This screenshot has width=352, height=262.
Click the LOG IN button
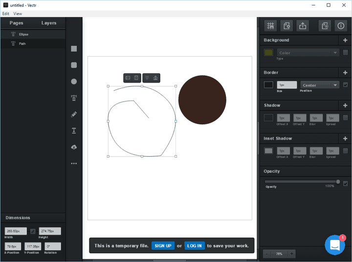coord(195,246)
